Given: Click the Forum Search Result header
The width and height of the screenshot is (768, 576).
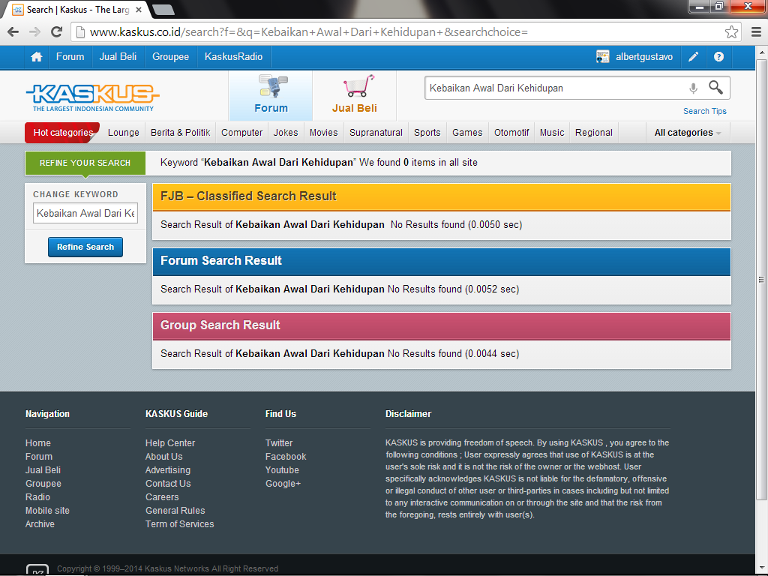Looking at the screenshot, I should 441,260.
